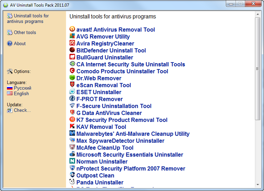
Task: Click the US flag icon
Action: click(10, 93)
